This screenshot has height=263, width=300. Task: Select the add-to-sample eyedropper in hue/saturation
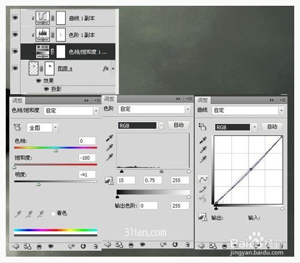[x=29, y=214]
